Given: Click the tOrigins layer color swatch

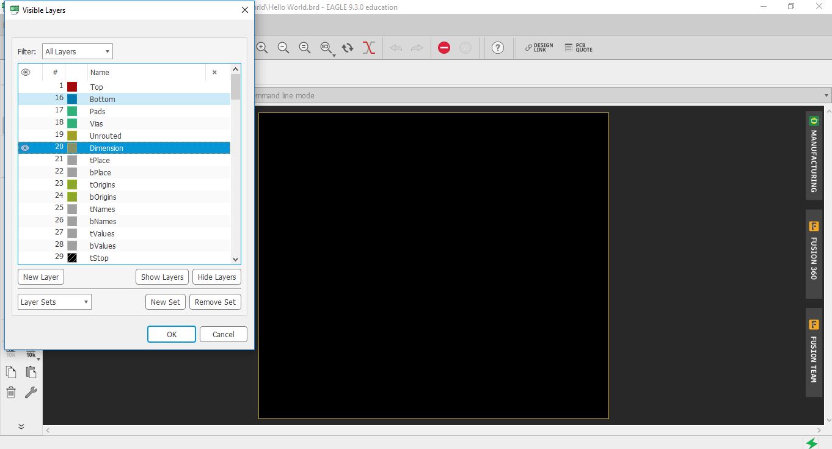Looking at the screenshot, I should pyautogui.click(x=72, y=184).
